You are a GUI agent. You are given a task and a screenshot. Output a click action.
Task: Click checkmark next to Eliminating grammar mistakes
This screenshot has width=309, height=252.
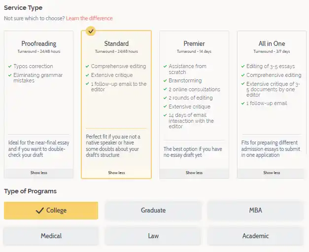tap(10, 75)
